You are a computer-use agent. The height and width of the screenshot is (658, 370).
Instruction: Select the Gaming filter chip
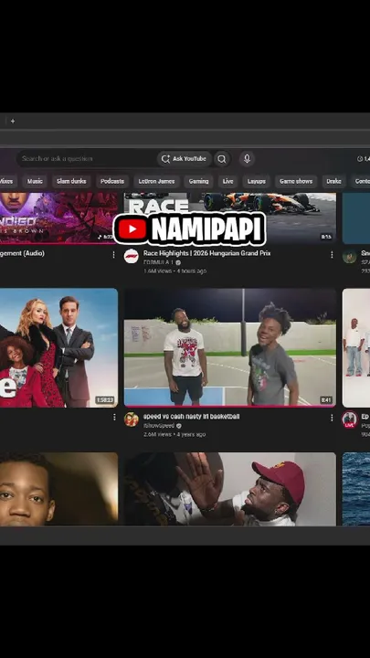pos(198,181)
